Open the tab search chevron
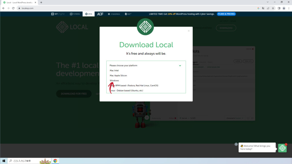 [267, 2]
